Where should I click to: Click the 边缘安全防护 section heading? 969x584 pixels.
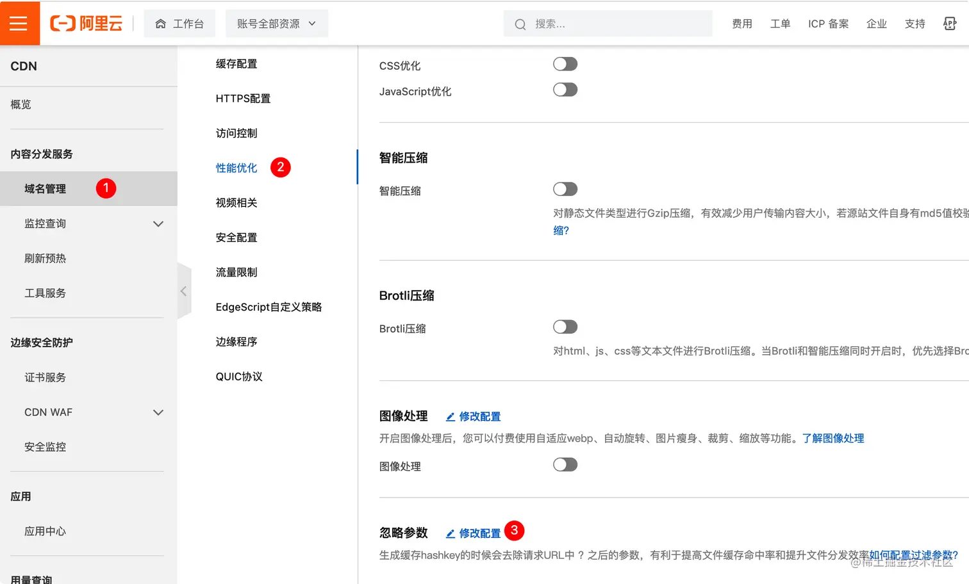(42, 343)
